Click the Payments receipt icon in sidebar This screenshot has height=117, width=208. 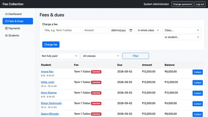pos(6,28)
